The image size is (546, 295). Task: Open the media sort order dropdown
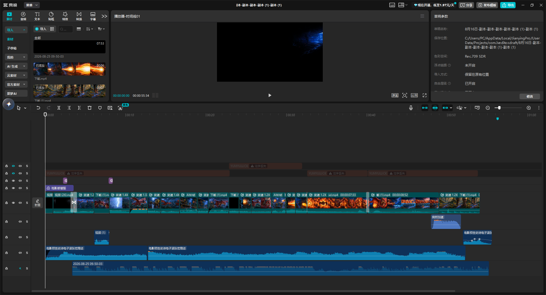click(90, 29)
